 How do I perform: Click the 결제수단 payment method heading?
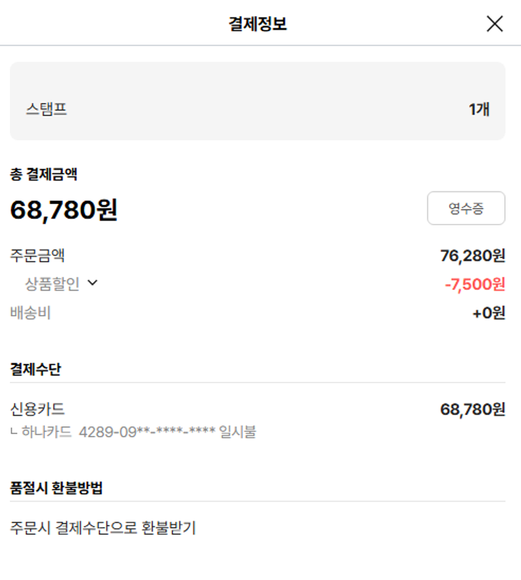click(35, 369)
